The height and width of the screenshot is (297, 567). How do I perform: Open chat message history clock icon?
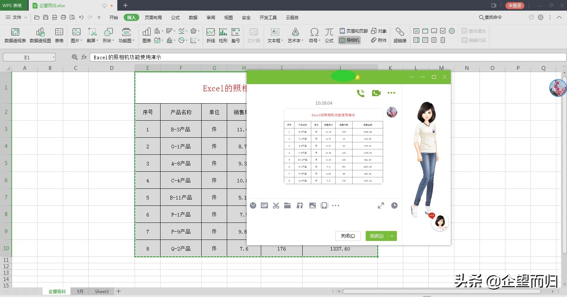[394, 205]
